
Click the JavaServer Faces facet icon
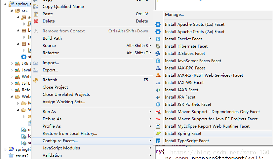(158, 61)
